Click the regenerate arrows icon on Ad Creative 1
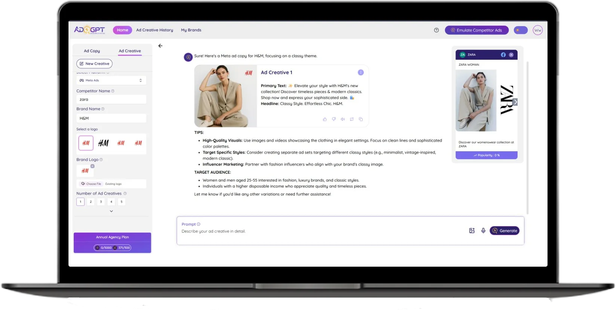This screenshot has height=310, width=616. coord(352,119)
